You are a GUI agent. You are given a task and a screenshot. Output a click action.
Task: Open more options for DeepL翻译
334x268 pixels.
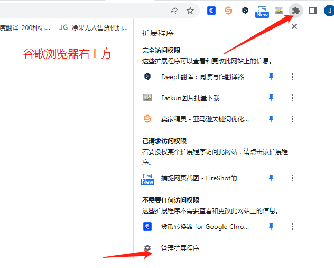click(x=292, y=76)
